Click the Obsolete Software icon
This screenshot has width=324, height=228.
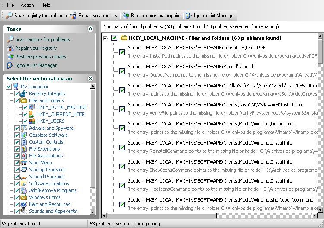tap(24, 135)
